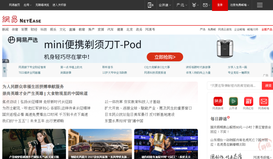Expand the 严选 dropdown in top bar
The width and height of the screenshot is (273, 159).
pyautogui.click(x=182, y=5)
